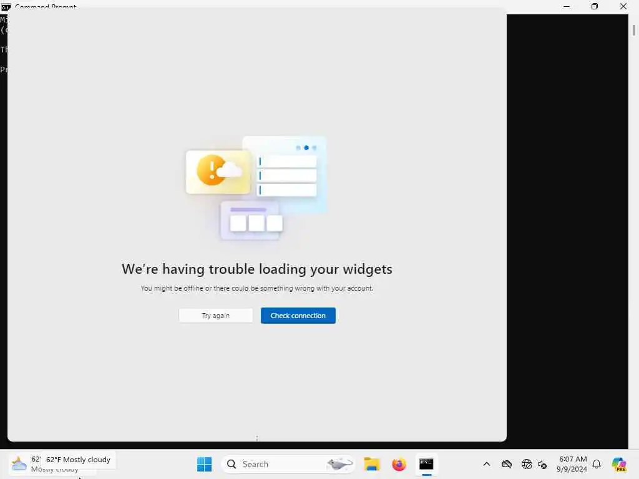Open the network globe tray icon
639x479 pixels.
point(526,464)
